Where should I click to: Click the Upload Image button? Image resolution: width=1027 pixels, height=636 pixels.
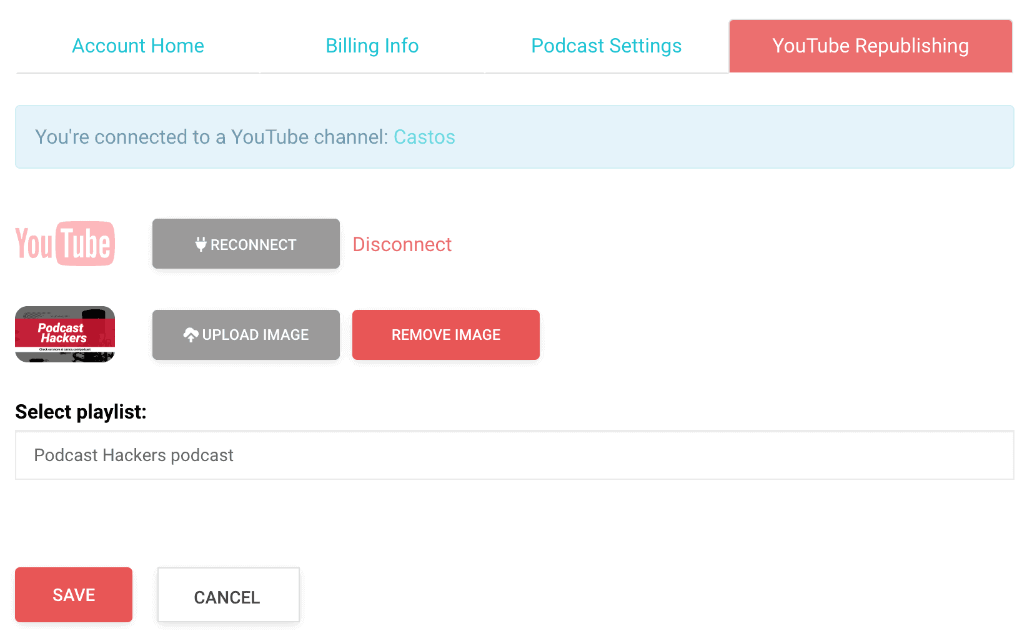(246, 335)
